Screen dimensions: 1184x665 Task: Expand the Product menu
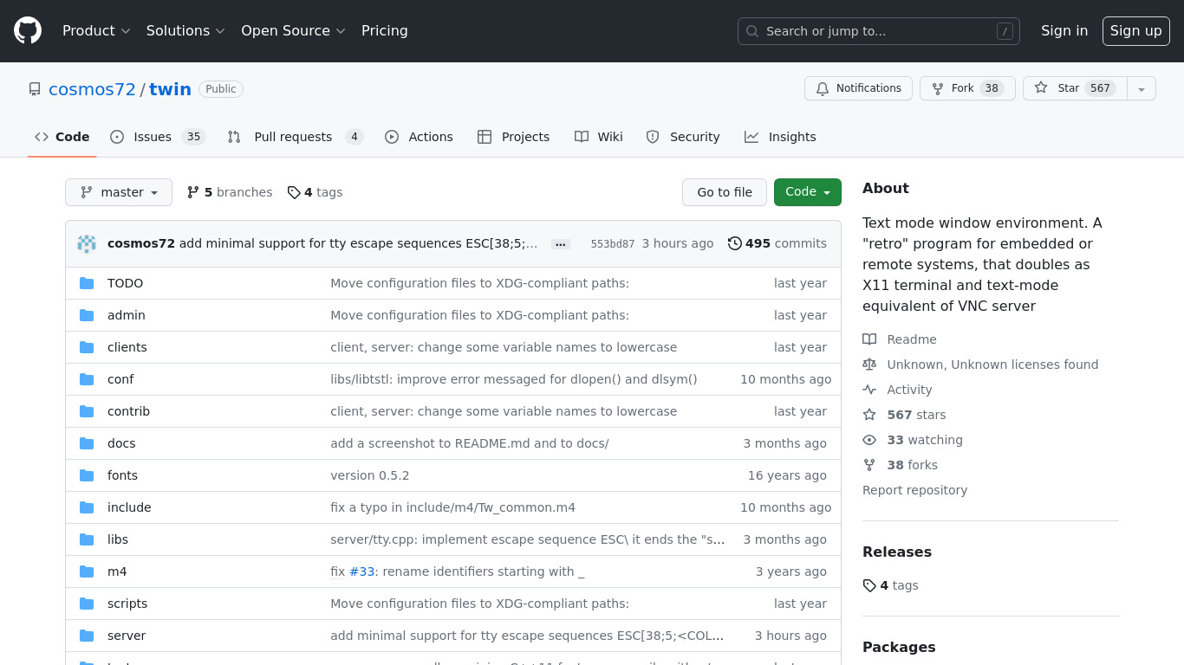pos(96,31)
